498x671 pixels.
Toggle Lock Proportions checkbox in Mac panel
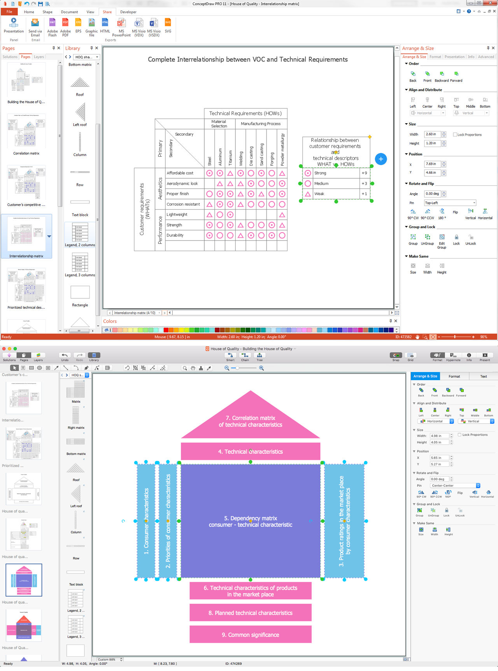pos(459,435)
